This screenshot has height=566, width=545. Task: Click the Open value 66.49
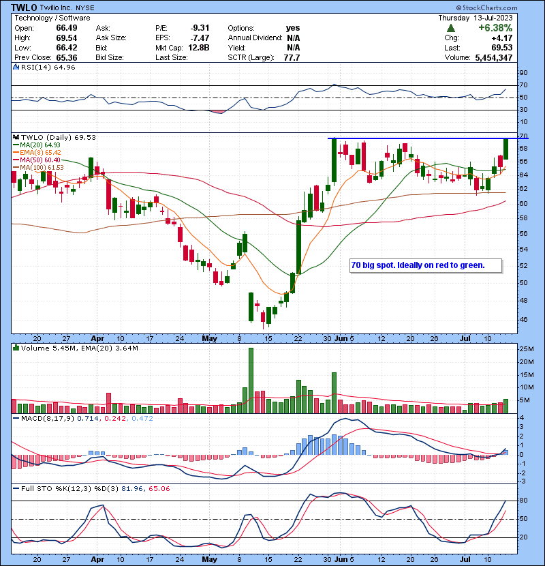[x=67, y=28]
